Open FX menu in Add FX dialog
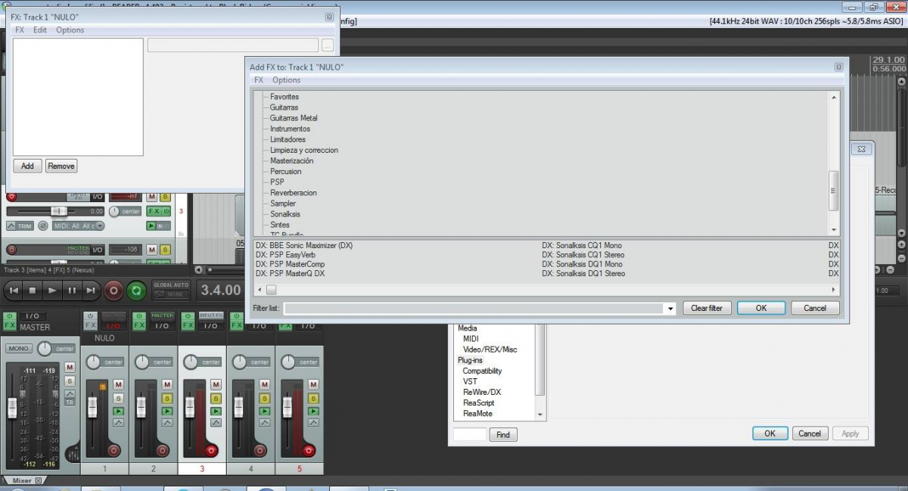Image resolution: width=908 pixels, height=491 pixels. (259, 80)
